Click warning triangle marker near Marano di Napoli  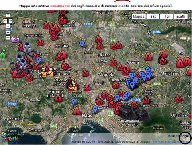58,98
